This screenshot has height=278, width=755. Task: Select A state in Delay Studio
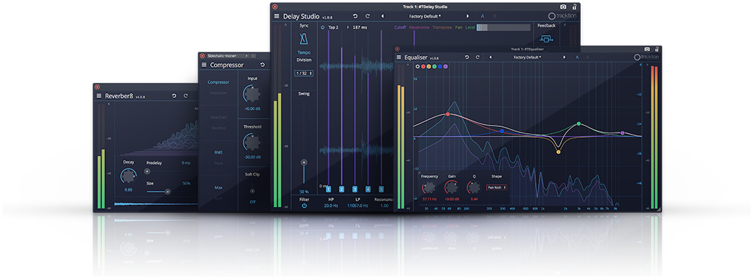pos(483,16)
